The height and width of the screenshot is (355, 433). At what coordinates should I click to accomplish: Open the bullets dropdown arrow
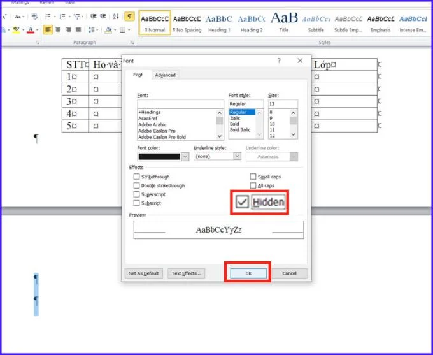(x=55, y=17)
